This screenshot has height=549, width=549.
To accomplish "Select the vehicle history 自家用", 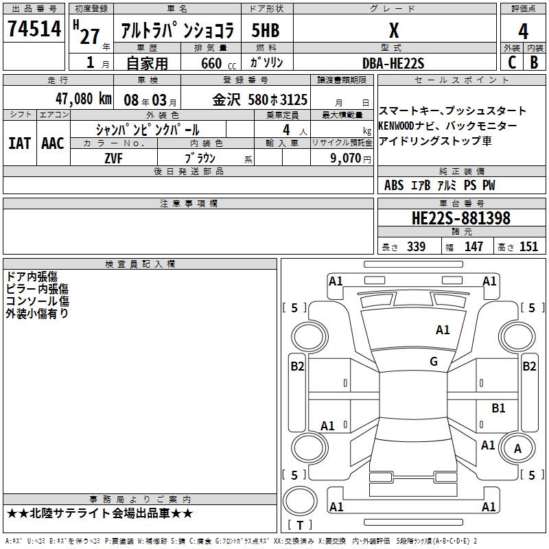I will pyautogui.click(x=147, y=63).
